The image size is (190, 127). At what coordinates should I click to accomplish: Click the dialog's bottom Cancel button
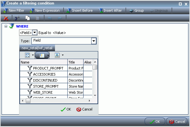pyautogui.click(x=177, y=121)
